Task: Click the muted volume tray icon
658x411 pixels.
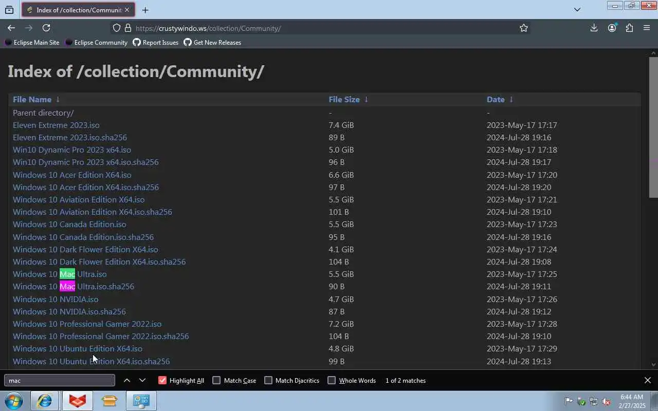Action: pyautogui.click(x=607, y=401)
